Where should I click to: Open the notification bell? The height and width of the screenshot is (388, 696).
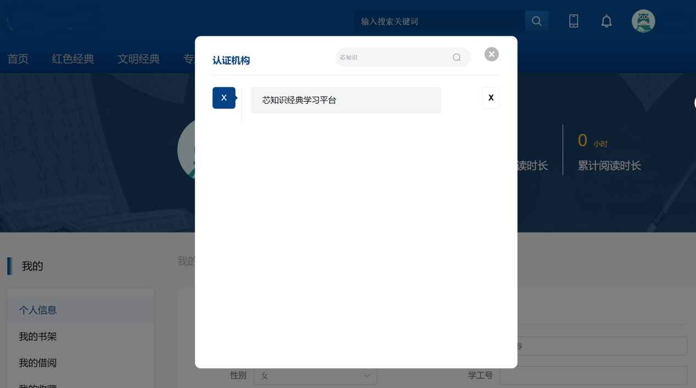[x=606, y=21]
